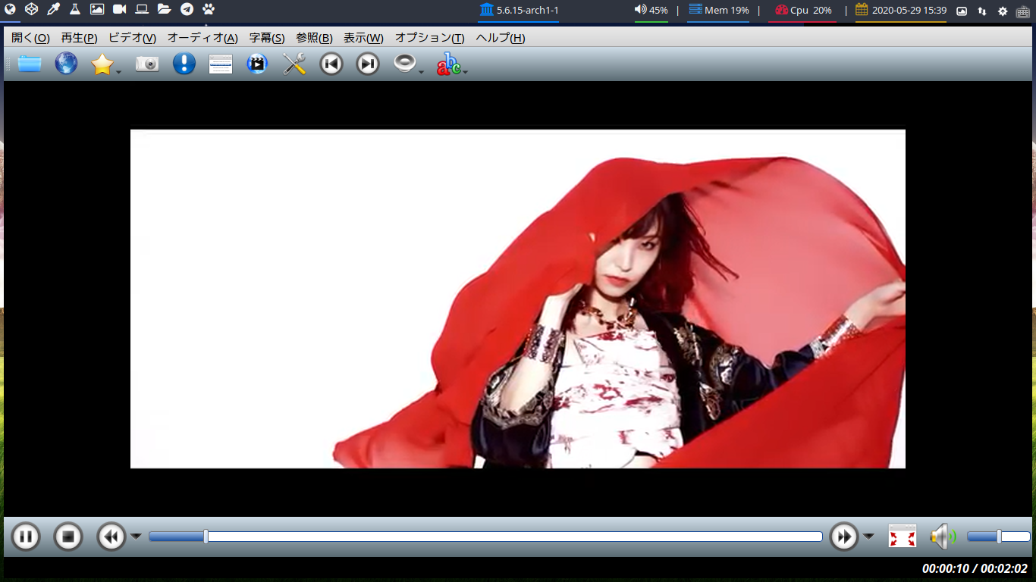
Task: Click the 00:00:10 / 00:02:02 time display
Action: [x=975, y=568]
